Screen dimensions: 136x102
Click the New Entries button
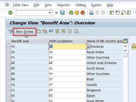[25, 31]
